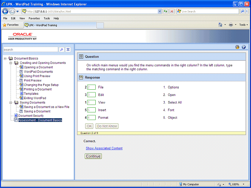
Task: Click the Do Not Know button
Action: tap(107, 126)
